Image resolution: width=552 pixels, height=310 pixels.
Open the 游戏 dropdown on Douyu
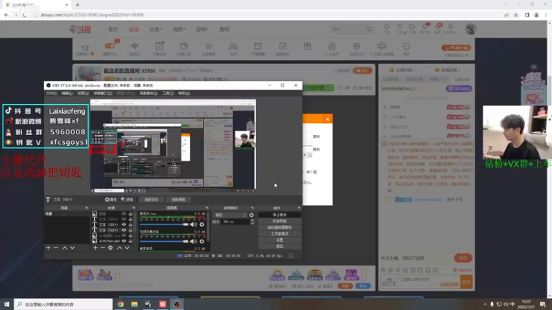pyautogui.click(x=202, y=29)
